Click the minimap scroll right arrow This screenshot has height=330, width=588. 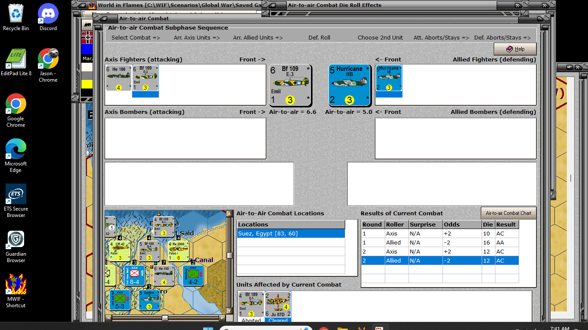(x=222, y=318)
